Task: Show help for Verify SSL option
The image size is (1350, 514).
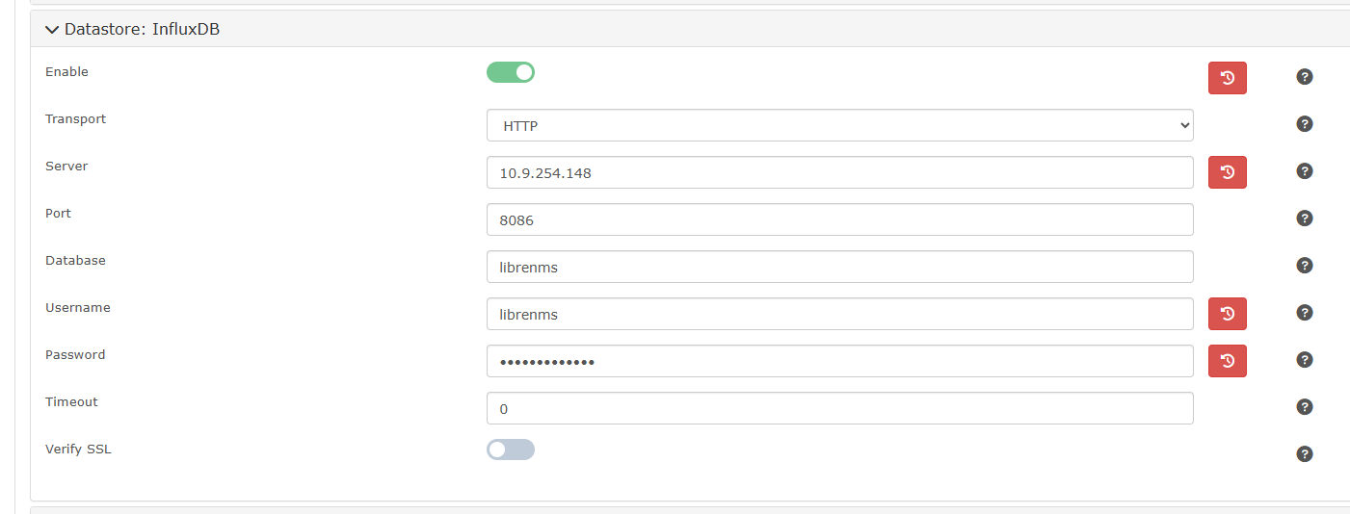Action: point(1305,454)
